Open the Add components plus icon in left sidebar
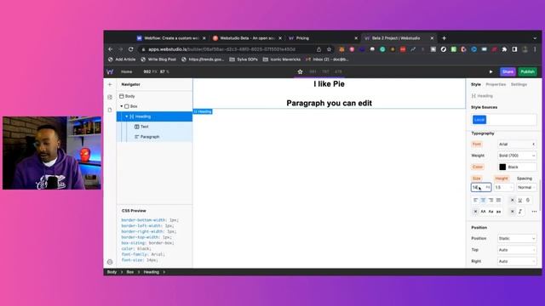This screenshot has height=306, width=545. [110, 84]
